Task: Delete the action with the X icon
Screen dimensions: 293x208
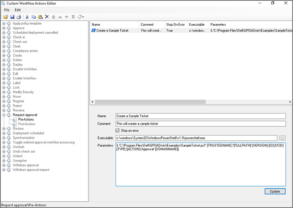Action: [47, 17]
